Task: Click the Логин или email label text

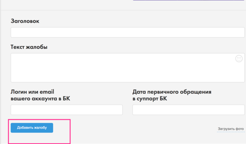Action: [32, 92]
